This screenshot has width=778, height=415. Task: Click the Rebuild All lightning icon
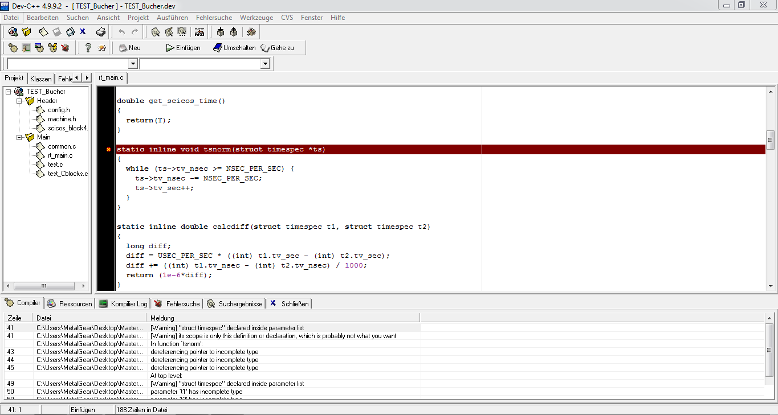point(52,48)
